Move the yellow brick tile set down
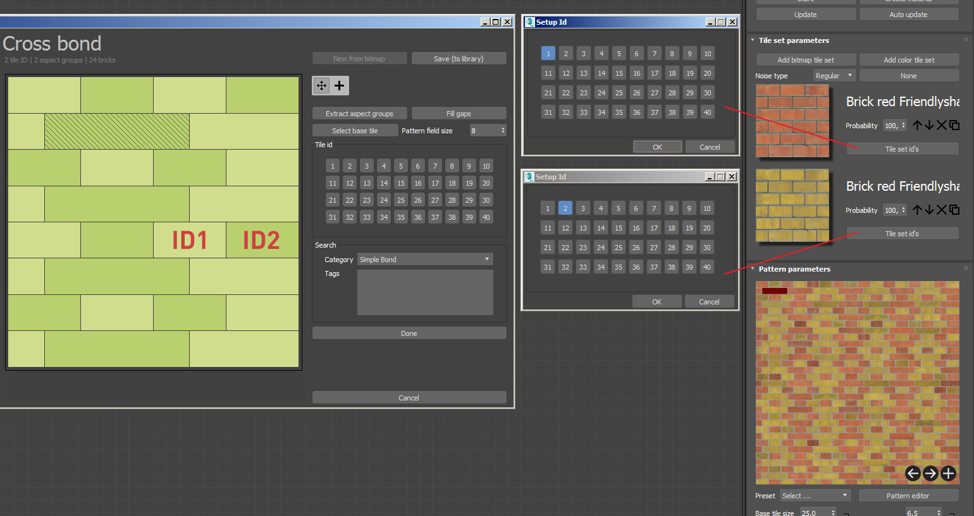 (x=929, y=210)
